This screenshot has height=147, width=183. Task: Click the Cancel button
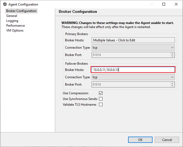[167, 140]
